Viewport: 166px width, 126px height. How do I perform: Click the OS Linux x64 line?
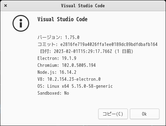pyautogui.click(x=75, y=86)
